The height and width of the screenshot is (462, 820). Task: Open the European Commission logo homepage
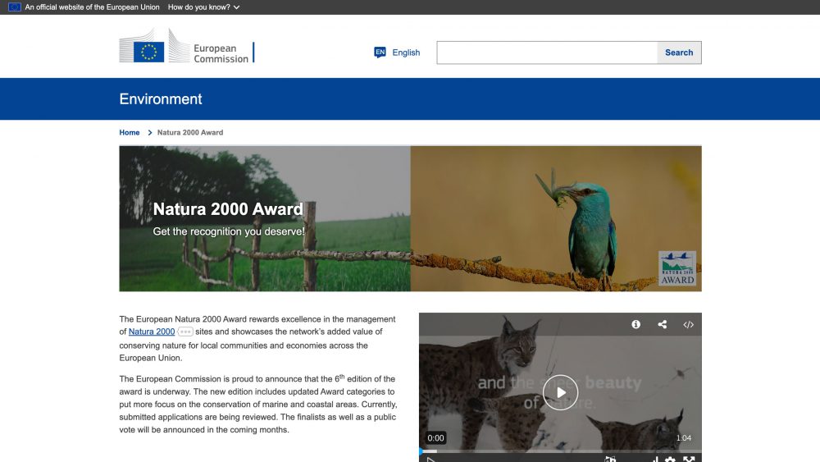(187, 46)
